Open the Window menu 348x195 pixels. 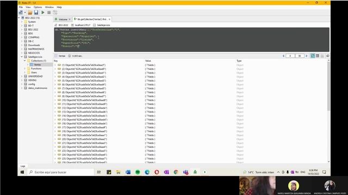(x=49, y=7)
